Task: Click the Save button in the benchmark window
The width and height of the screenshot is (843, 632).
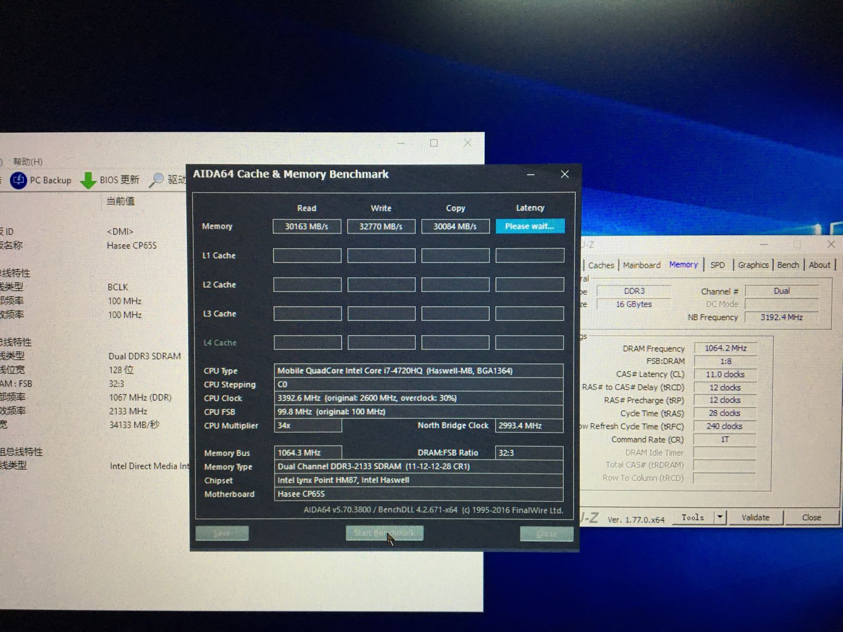Action: pyautogui.click(x=222, y=534)
